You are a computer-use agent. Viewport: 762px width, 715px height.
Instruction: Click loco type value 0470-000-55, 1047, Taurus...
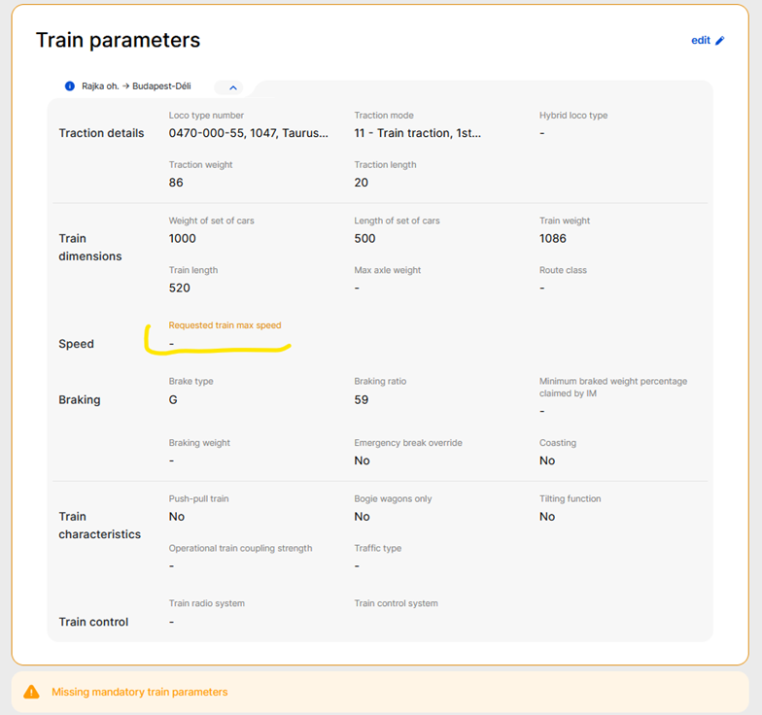click(249, 133)
